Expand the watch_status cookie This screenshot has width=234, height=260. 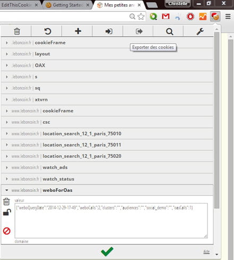click(107, 179)
